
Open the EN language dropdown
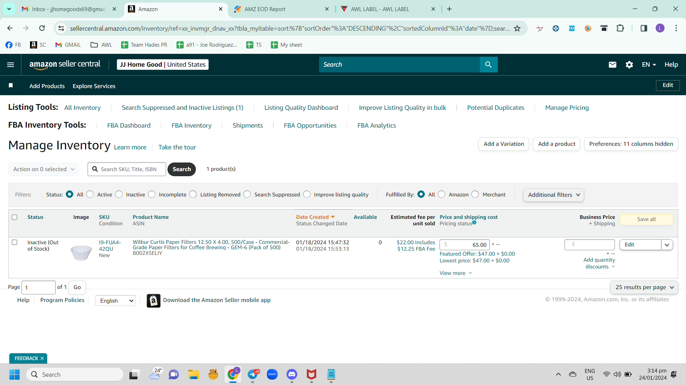click(x=649, y=65)
